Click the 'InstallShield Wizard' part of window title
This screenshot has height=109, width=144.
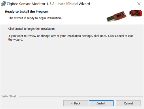click(x=74, y=4)
